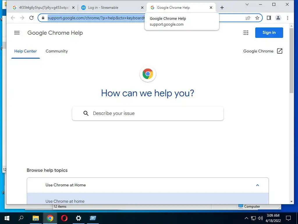
Task: Open the Chrome profile avatar
Action: click(278, 18)
